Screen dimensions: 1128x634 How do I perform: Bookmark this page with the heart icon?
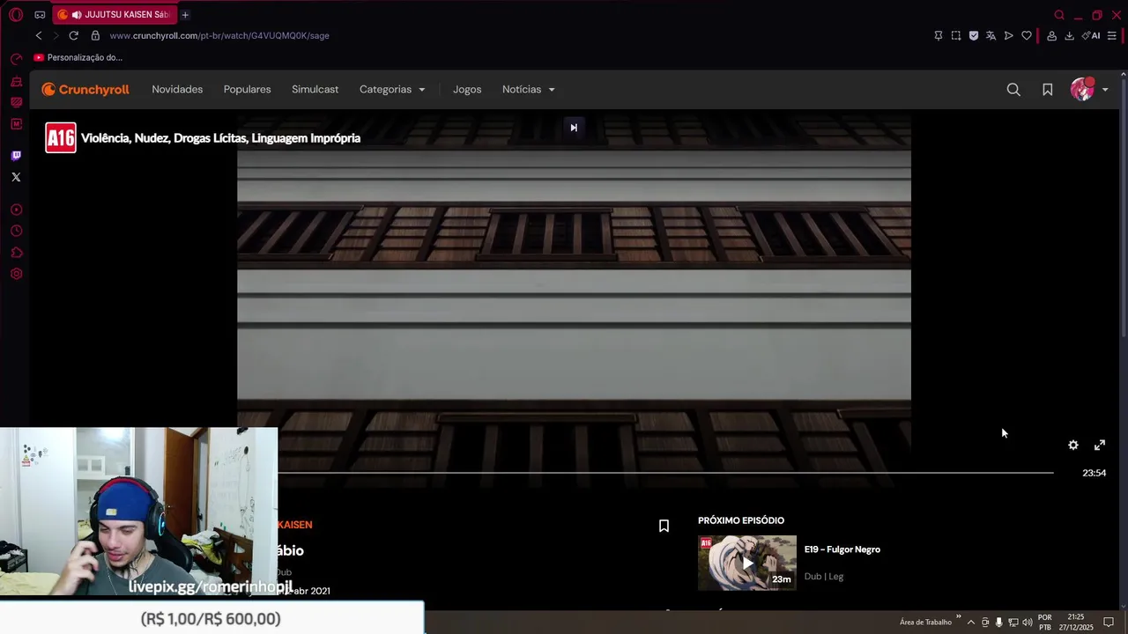(1027, 35)
